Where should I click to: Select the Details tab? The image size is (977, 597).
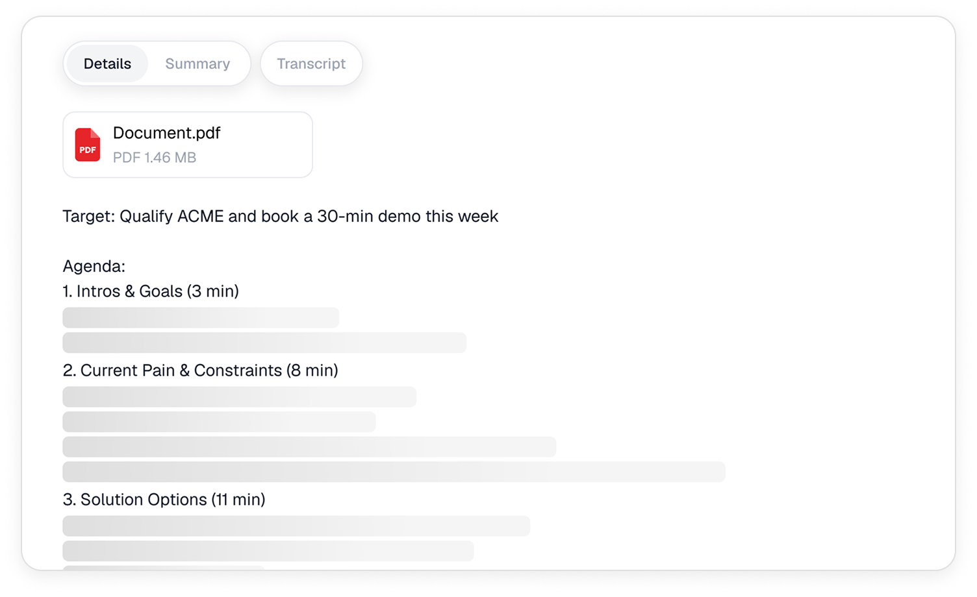[x=107, y=64]
